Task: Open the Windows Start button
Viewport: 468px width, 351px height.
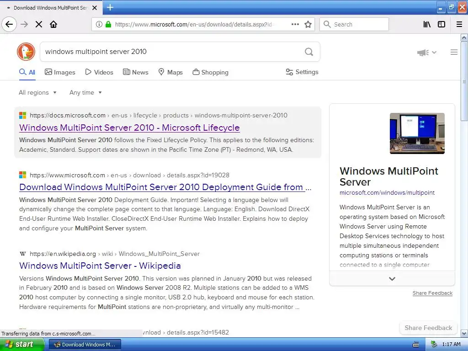Action: pos(22,345)
